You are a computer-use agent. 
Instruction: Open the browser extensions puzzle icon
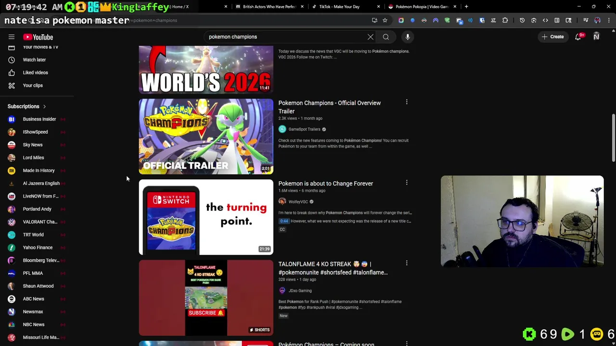[x=505, y=20]
